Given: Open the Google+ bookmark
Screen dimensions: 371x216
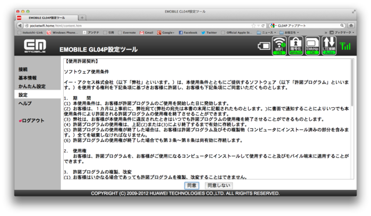Looking at the screenshot, I should click(166, 32).
